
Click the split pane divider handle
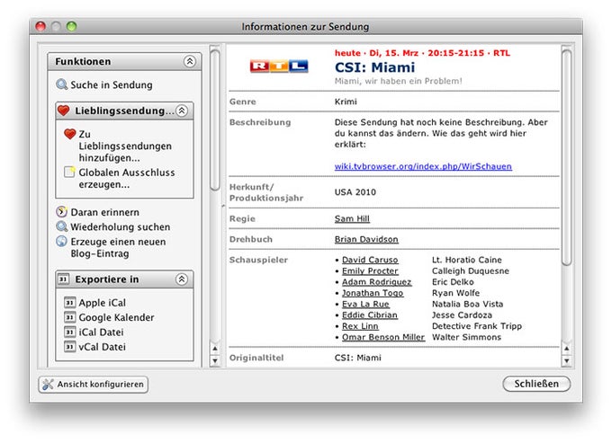(x=223, y=206)
